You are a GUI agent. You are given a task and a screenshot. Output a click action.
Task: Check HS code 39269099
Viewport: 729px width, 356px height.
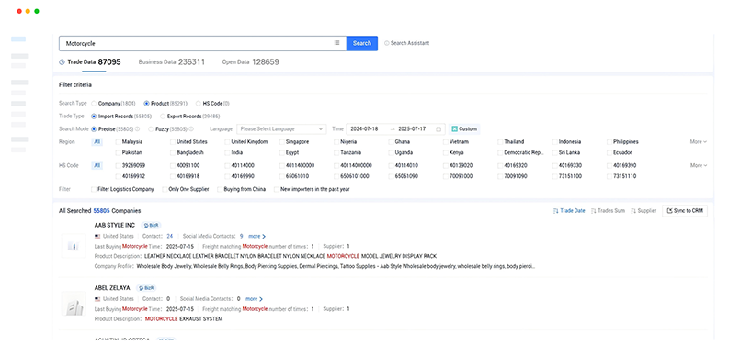(118, 166)
